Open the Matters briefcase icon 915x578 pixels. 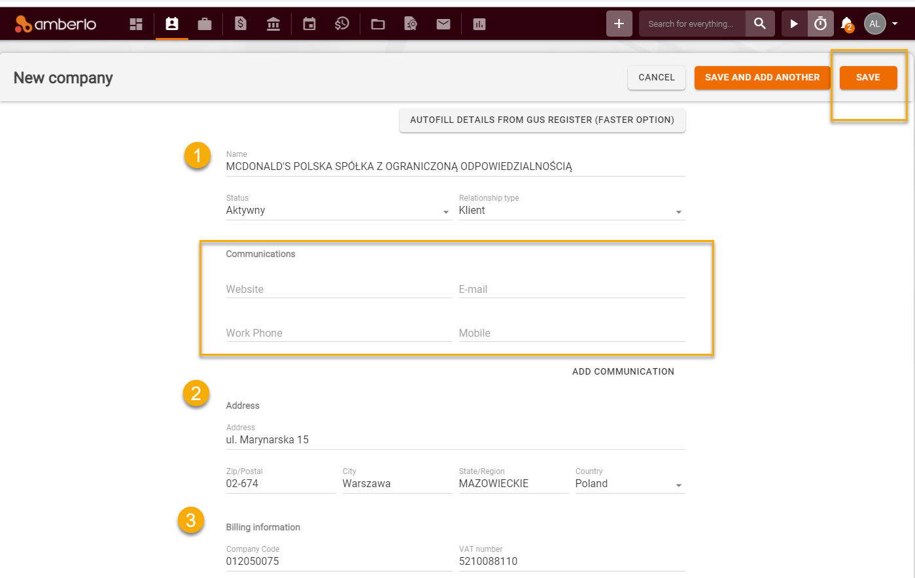tap(205, 24)
